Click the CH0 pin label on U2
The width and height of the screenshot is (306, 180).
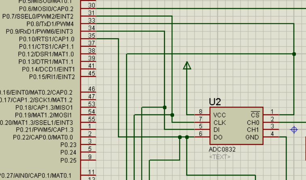253,122
